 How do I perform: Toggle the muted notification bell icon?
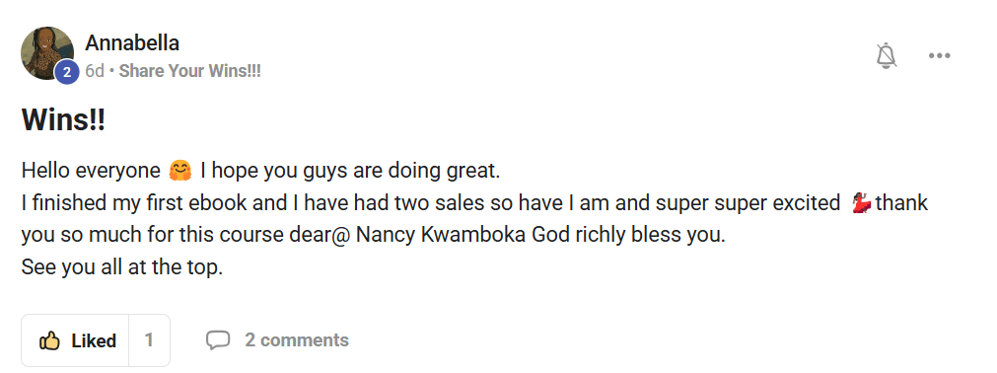pyautogui.click(x=887, y=56)
